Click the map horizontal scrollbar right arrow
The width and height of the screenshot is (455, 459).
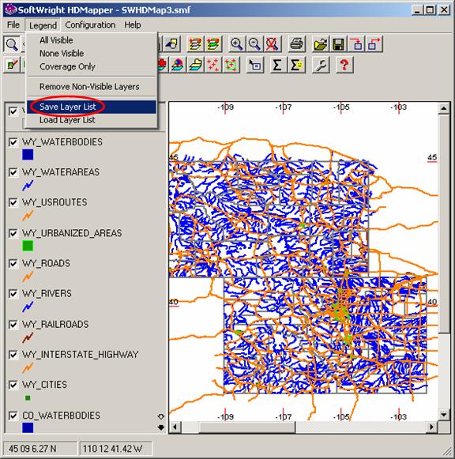pyautogui.click(x=431, y=427)
